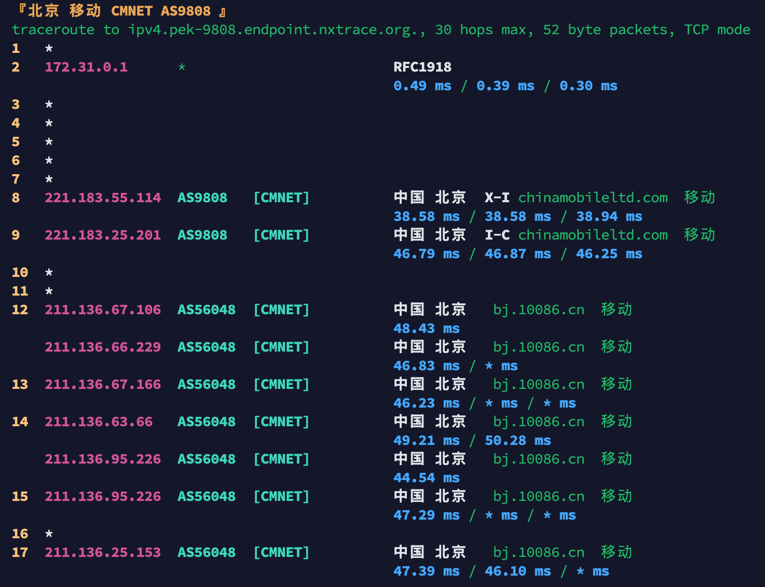Click the hop number 16
Viewport: 765px width, 587px height.
(x=20, y=534)
